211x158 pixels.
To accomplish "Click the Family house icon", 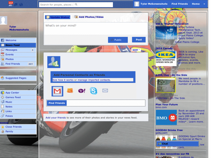I will pos(3,131).
